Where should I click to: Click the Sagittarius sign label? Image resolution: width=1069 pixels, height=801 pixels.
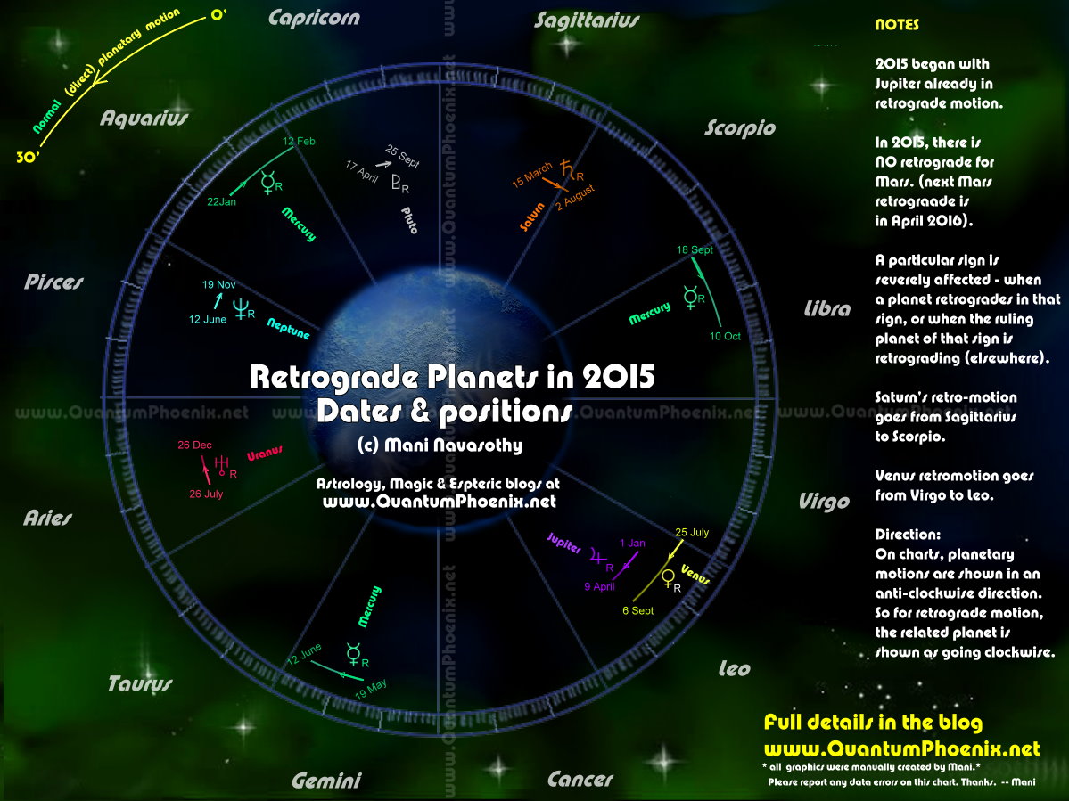click(x=587, y=20)
